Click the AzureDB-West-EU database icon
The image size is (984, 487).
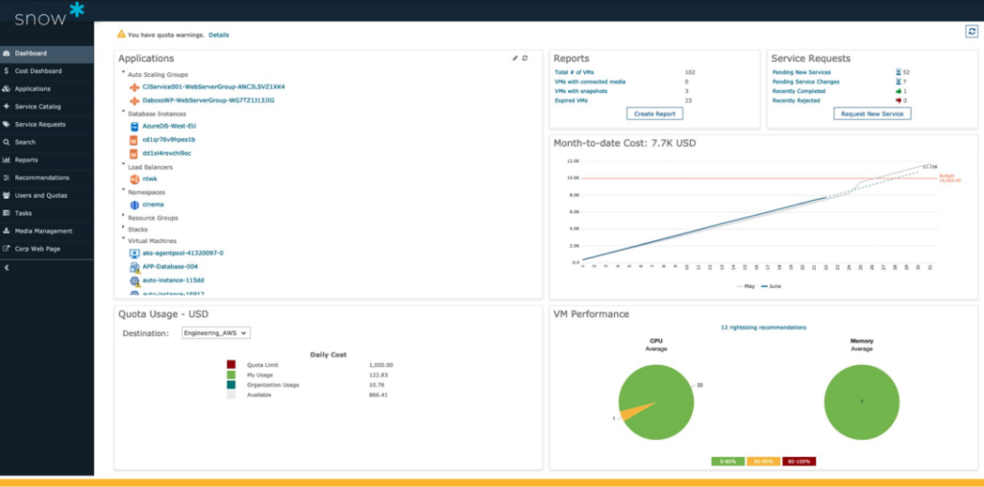(135, 125)
